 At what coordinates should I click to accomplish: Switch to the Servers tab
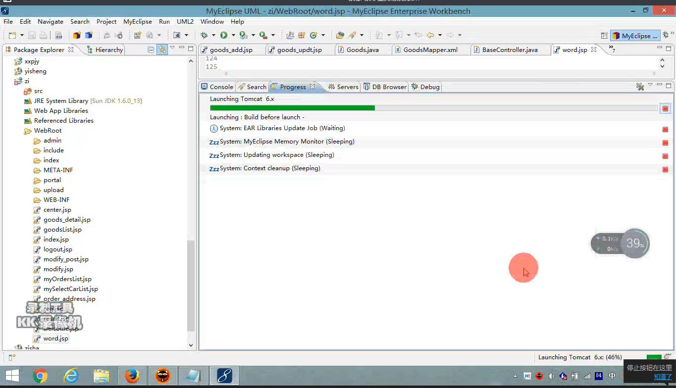[343, 87]
